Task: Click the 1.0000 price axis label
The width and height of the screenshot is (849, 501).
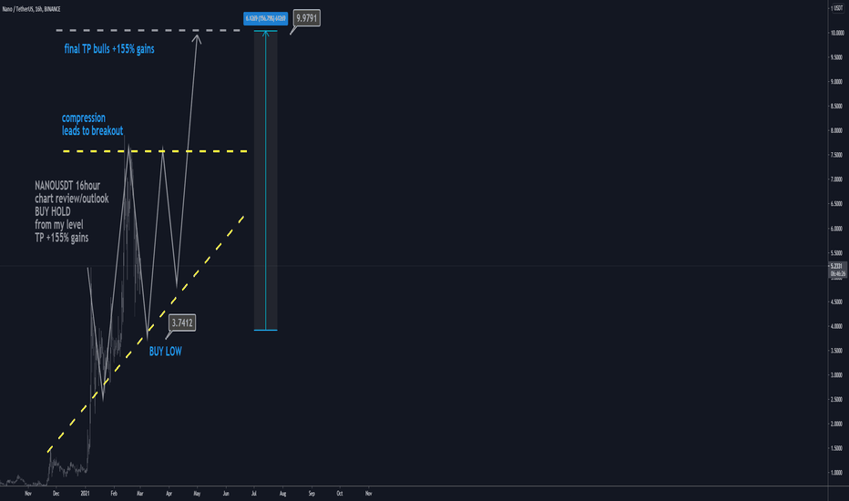Action: point(837,473)
